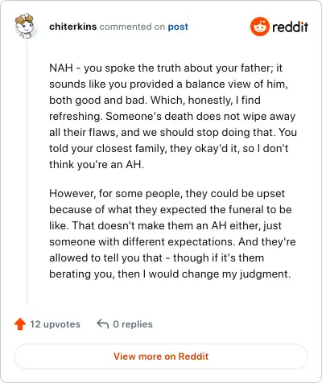Click the "View more on Reddit" button

(x=161, y=356)
